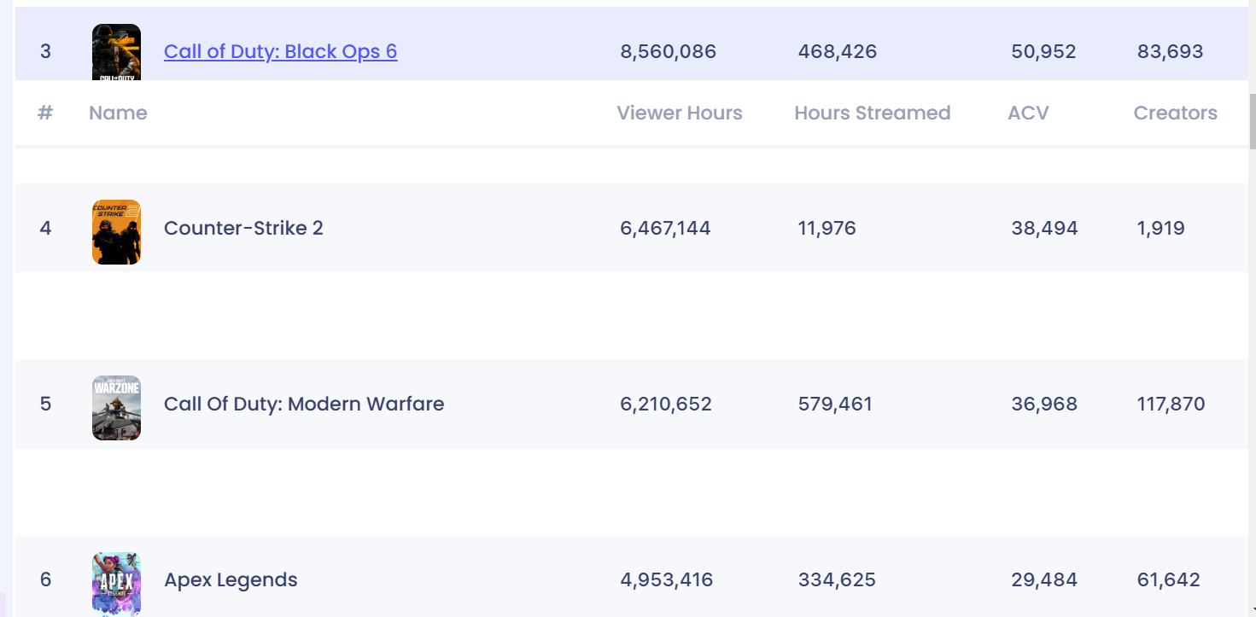Open the Call of Duty: Black Ops 6 link

(280, 51)
